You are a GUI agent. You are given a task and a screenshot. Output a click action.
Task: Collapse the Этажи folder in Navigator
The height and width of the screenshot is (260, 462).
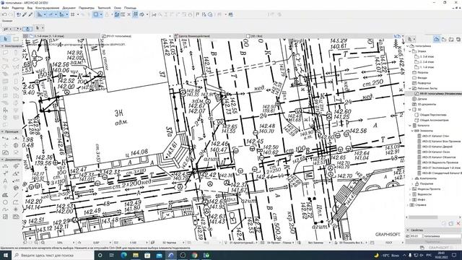(x=410, y=51)
